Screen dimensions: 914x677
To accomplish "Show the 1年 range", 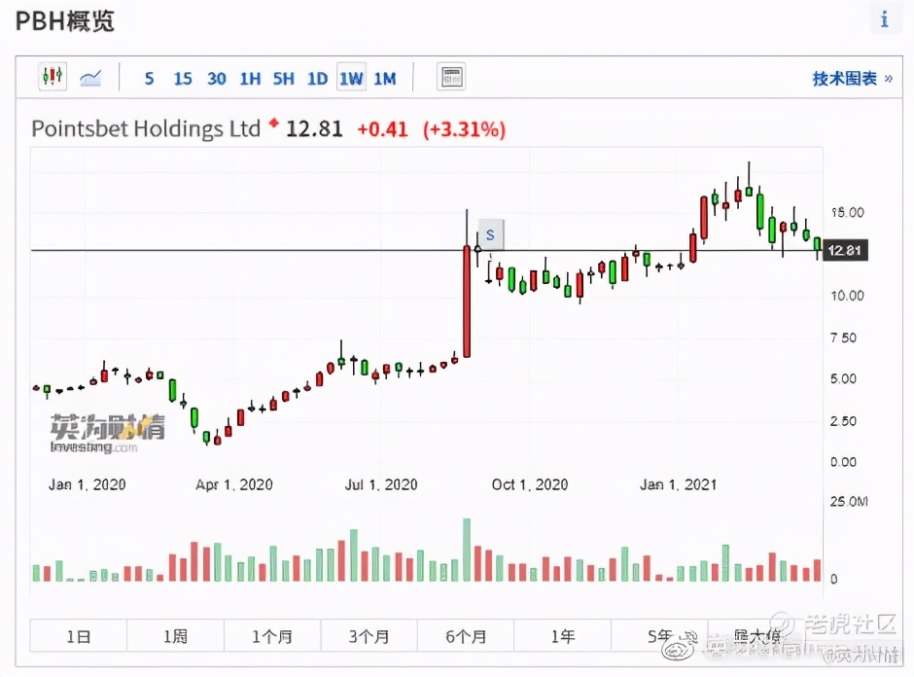I will (x=563, y=636).
